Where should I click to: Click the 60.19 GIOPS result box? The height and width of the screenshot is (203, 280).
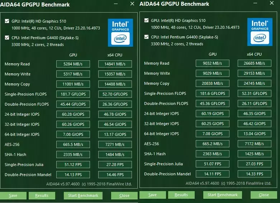point(213,114)
